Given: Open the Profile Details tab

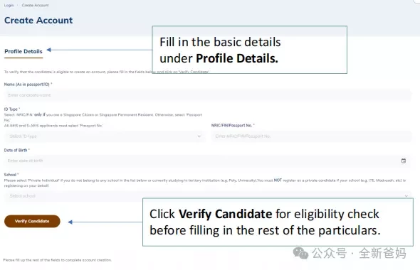Looking at the screenshot, I should (23, 52).
